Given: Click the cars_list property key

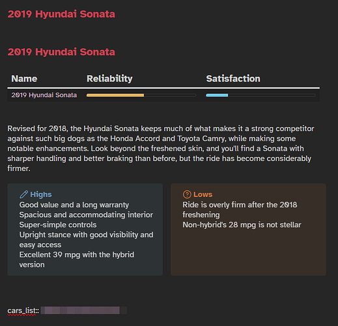Looking at the screenshot, I should [x=23, y=310].
